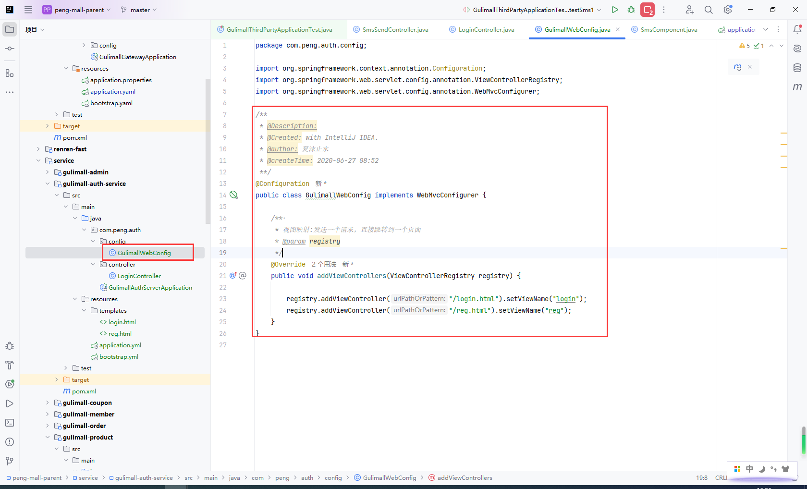Click the 中 input method indicator
This screenshot has height=489, width=807.
point(749,469)
